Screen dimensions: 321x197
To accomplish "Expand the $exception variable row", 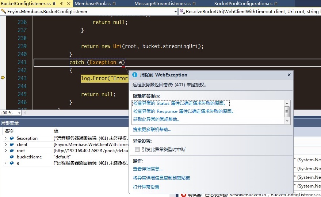I will coord(5,138).
